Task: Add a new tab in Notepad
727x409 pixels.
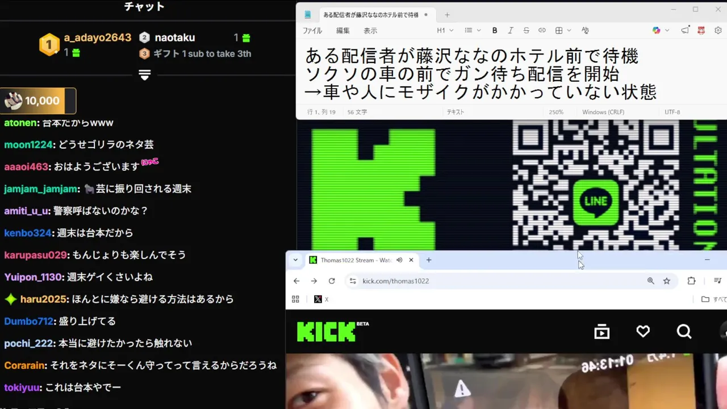Action: [447, 15]
